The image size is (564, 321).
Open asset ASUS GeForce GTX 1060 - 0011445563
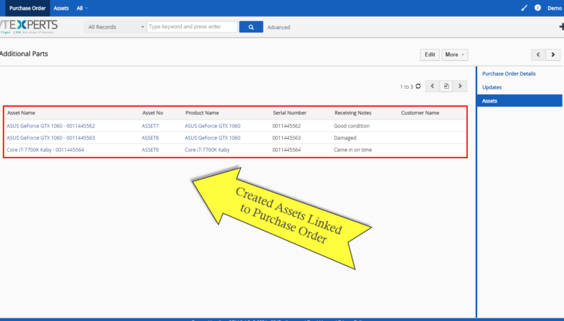[x=50, y=138]
